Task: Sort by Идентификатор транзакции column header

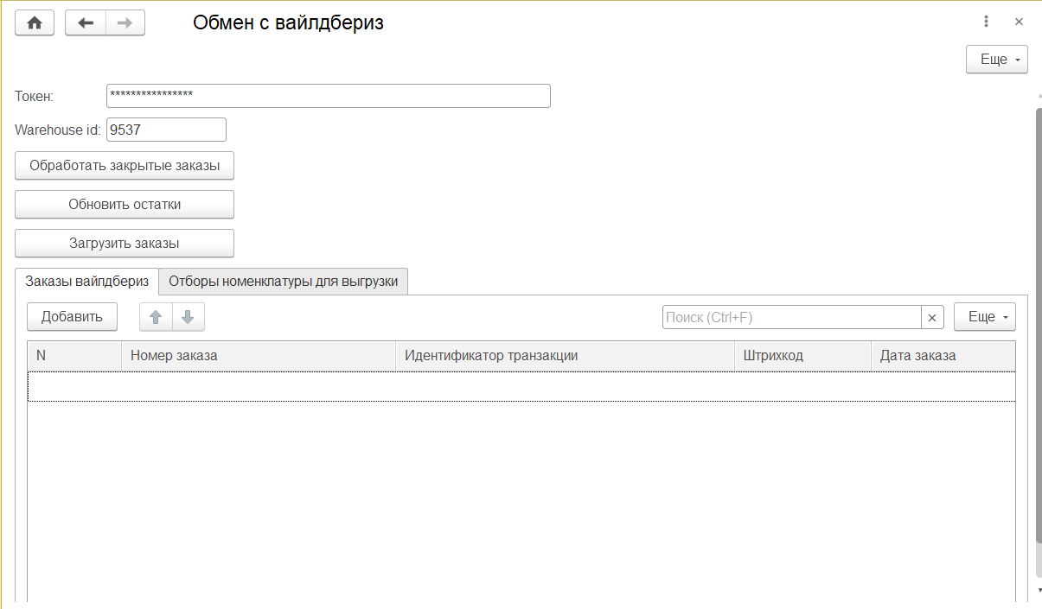Action: pyautogui.click(x=565, y=356)
